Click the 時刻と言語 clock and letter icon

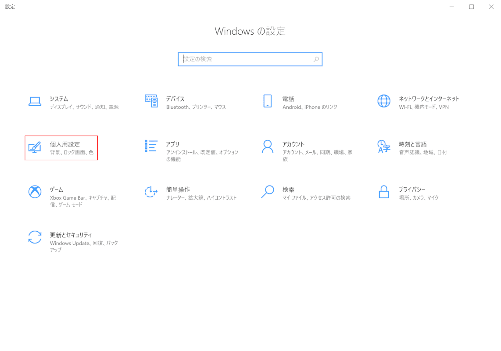click(x=384, y=147)
